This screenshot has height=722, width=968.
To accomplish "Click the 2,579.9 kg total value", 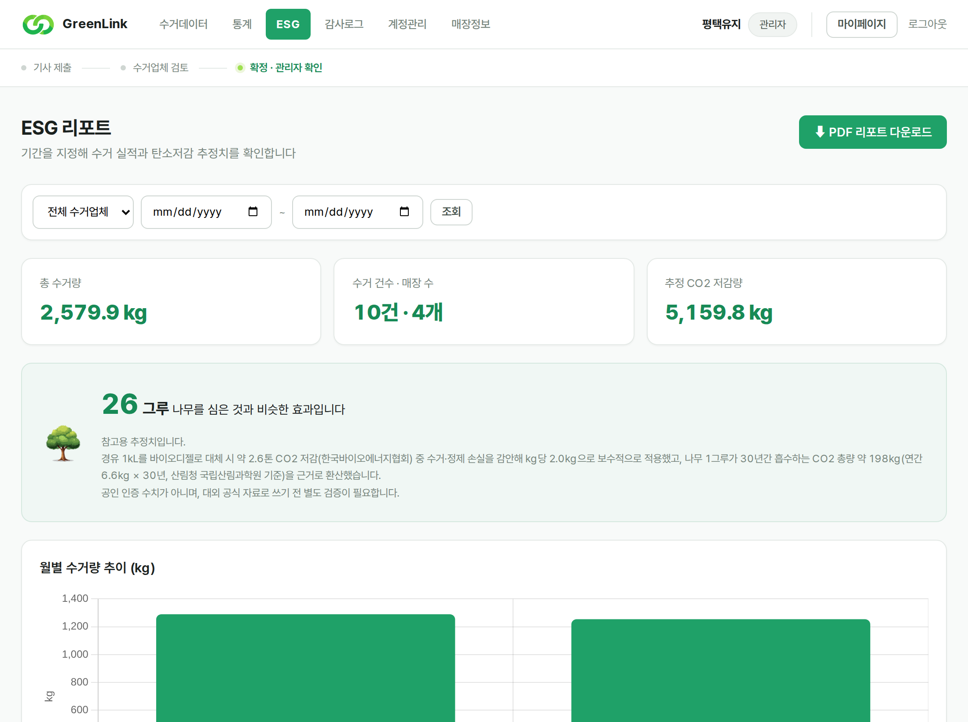I will point(94,313).
